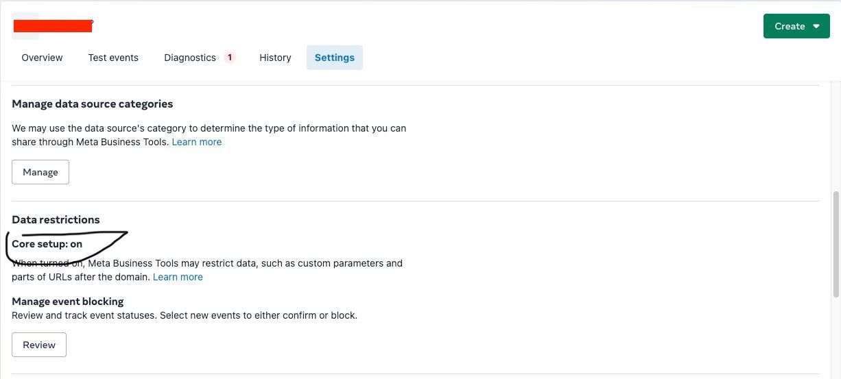The width and height of the screenshot is (841, 379).
Task: Click the red Diagnostics notification badge
Action: point(230,58)
